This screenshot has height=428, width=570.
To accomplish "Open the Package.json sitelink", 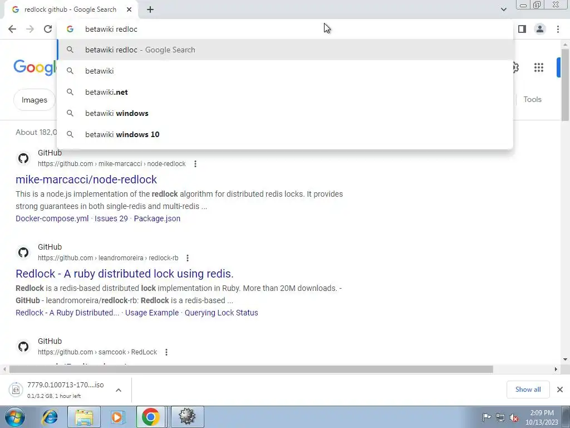I will 157,218.
